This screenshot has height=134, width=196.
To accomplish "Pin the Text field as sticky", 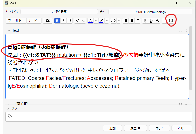I will pos(186,30).
